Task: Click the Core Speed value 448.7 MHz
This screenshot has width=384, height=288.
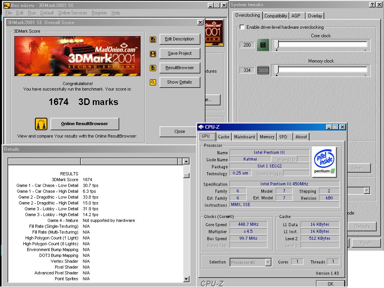Action: pyautogui.click(x=248, y=224)
